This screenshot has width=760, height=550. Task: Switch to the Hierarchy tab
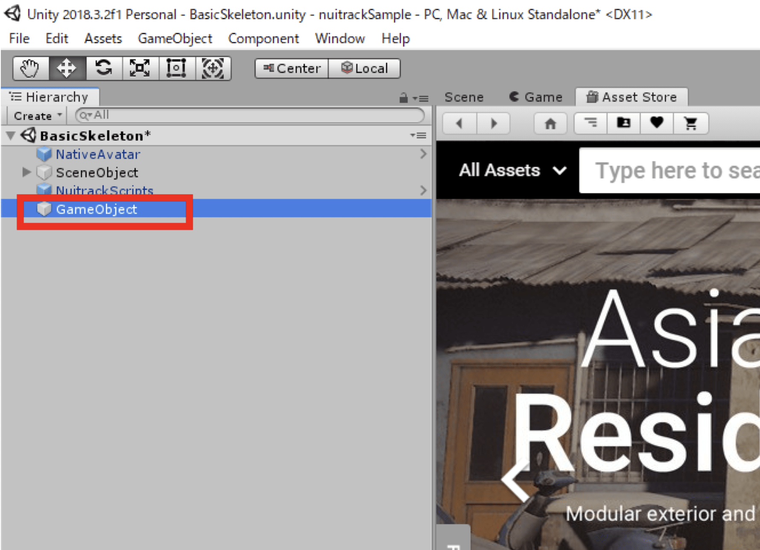click(x=50, y=97)
